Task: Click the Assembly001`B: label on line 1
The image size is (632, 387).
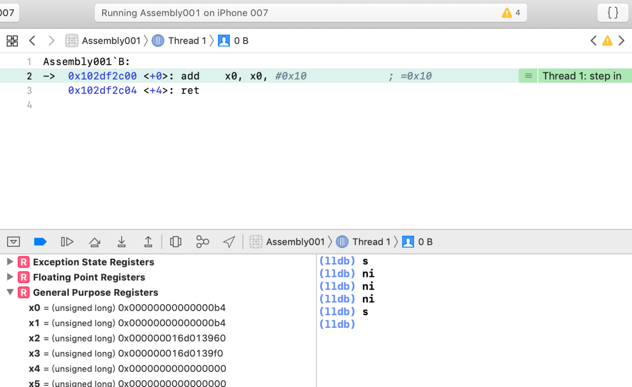Action: point(87,62)
